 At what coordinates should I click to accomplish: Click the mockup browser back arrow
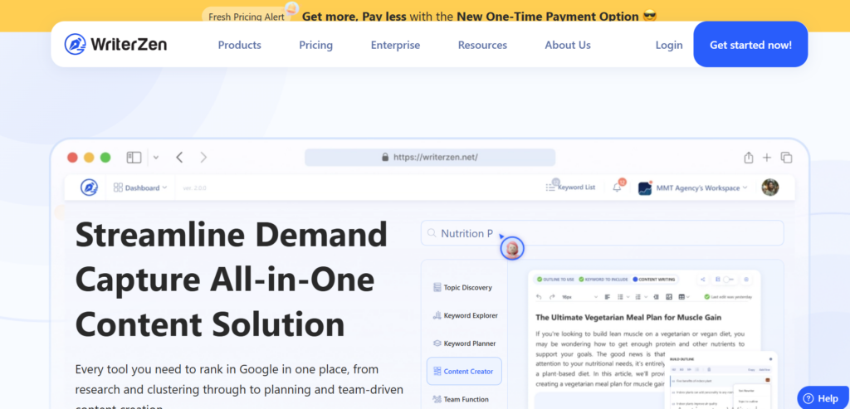tap(179, 158)
